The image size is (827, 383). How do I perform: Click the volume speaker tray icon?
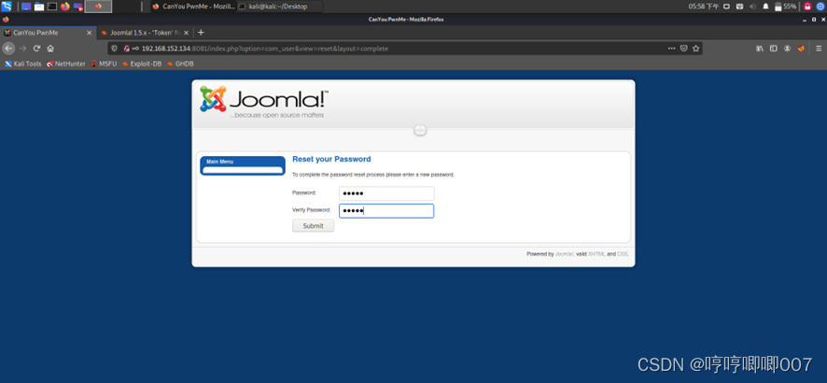click(752, 7)
